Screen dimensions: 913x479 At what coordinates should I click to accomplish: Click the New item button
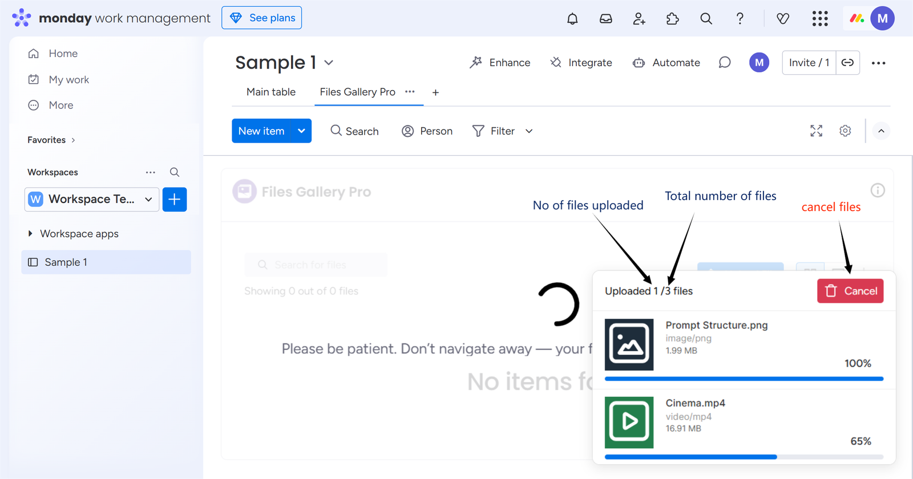tap(261, 131)
